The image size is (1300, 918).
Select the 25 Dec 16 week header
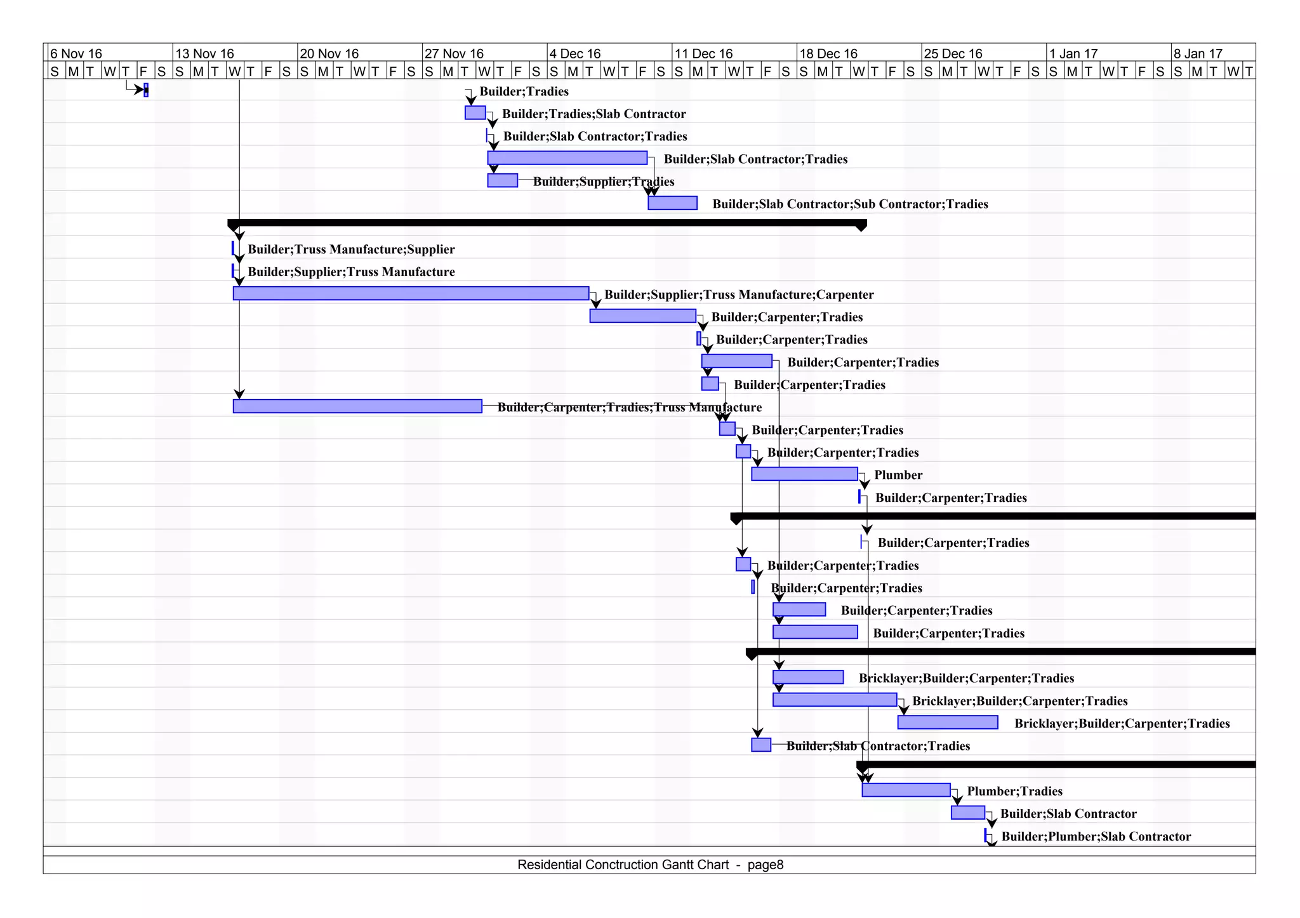click(985, 53)
